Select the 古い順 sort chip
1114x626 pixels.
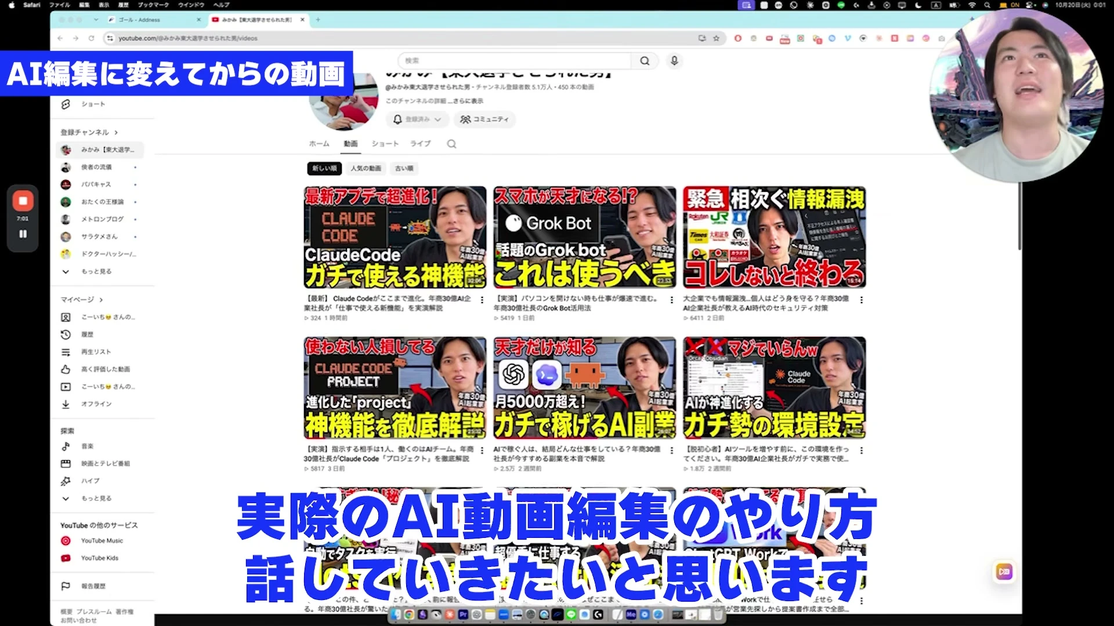tap(404, 169)
